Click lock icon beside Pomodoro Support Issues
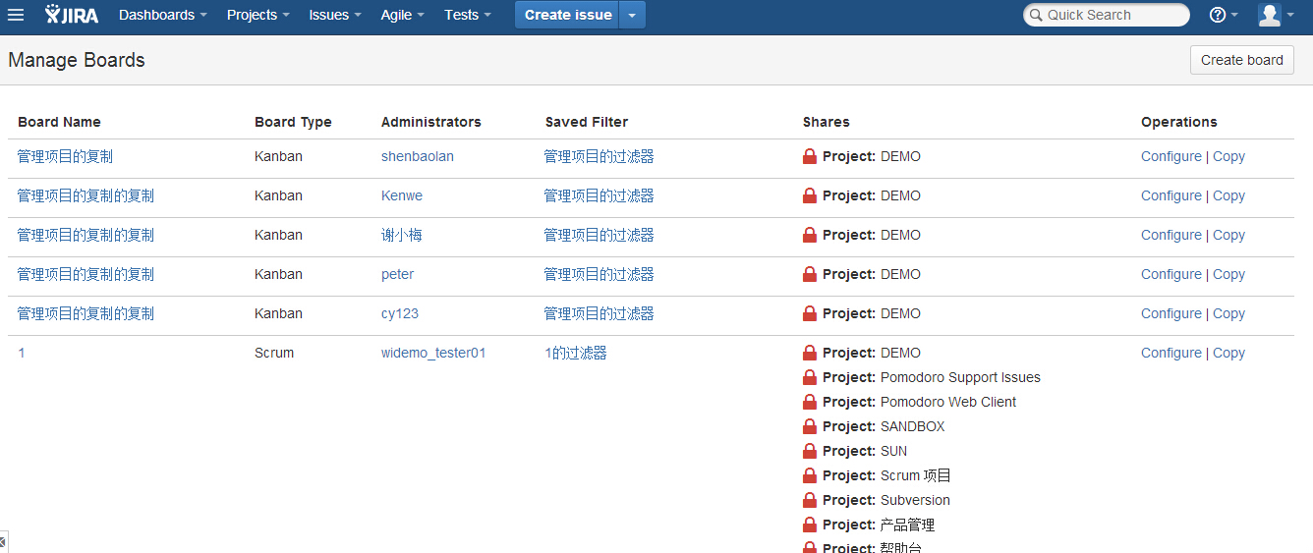This screenshot has height=553, width=1313. click(x=810, y=377)
